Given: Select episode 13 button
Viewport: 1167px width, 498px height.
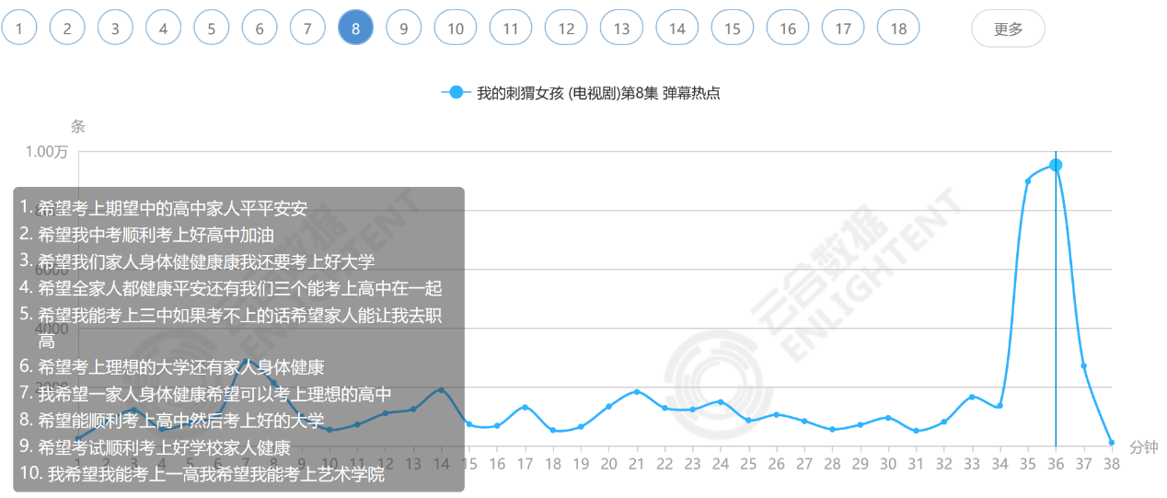Looking at the screenshot, I should click(x=621, y=29).
